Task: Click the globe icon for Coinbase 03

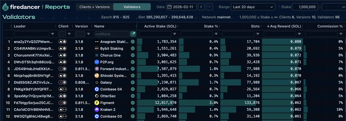Action: (133, 116)
